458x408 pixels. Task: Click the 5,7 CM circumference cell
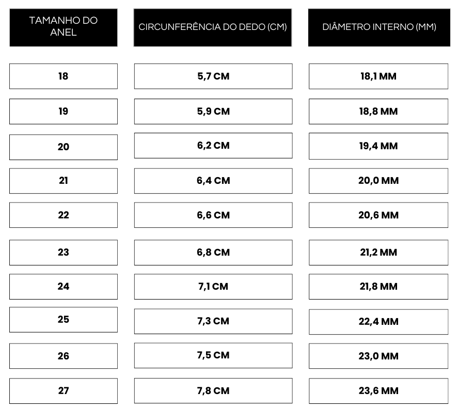(x=213, y=76)
